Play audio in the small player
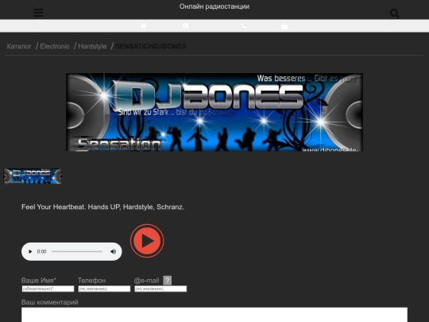 tap(30, 251)
